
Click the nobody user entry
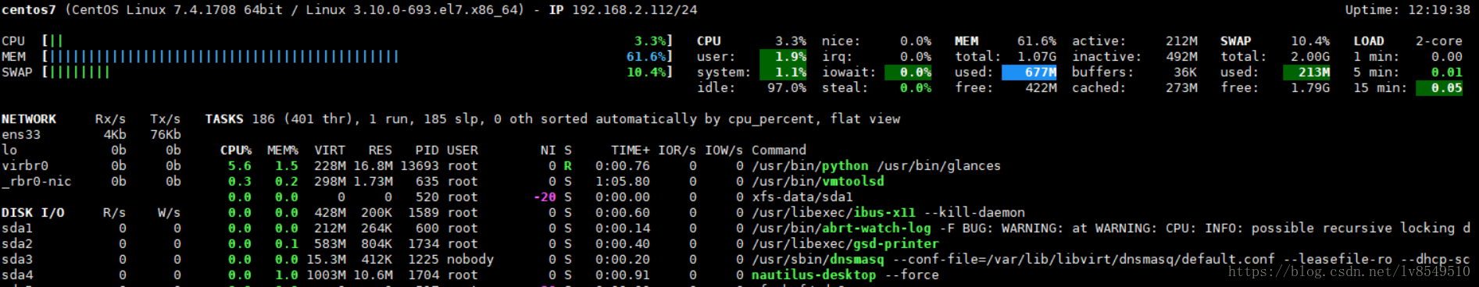click(470, 259)
